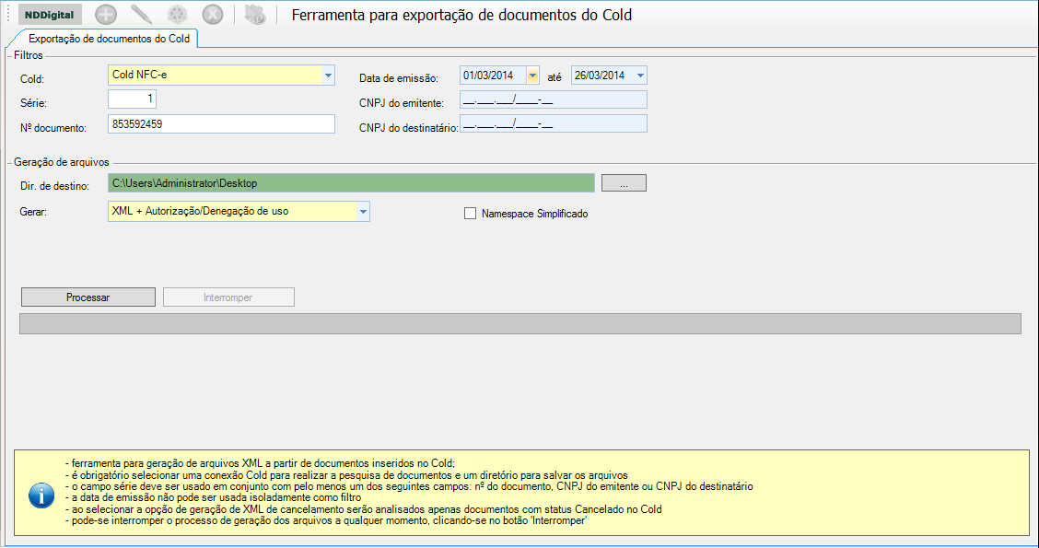Click the Série input field

(134, 99)
